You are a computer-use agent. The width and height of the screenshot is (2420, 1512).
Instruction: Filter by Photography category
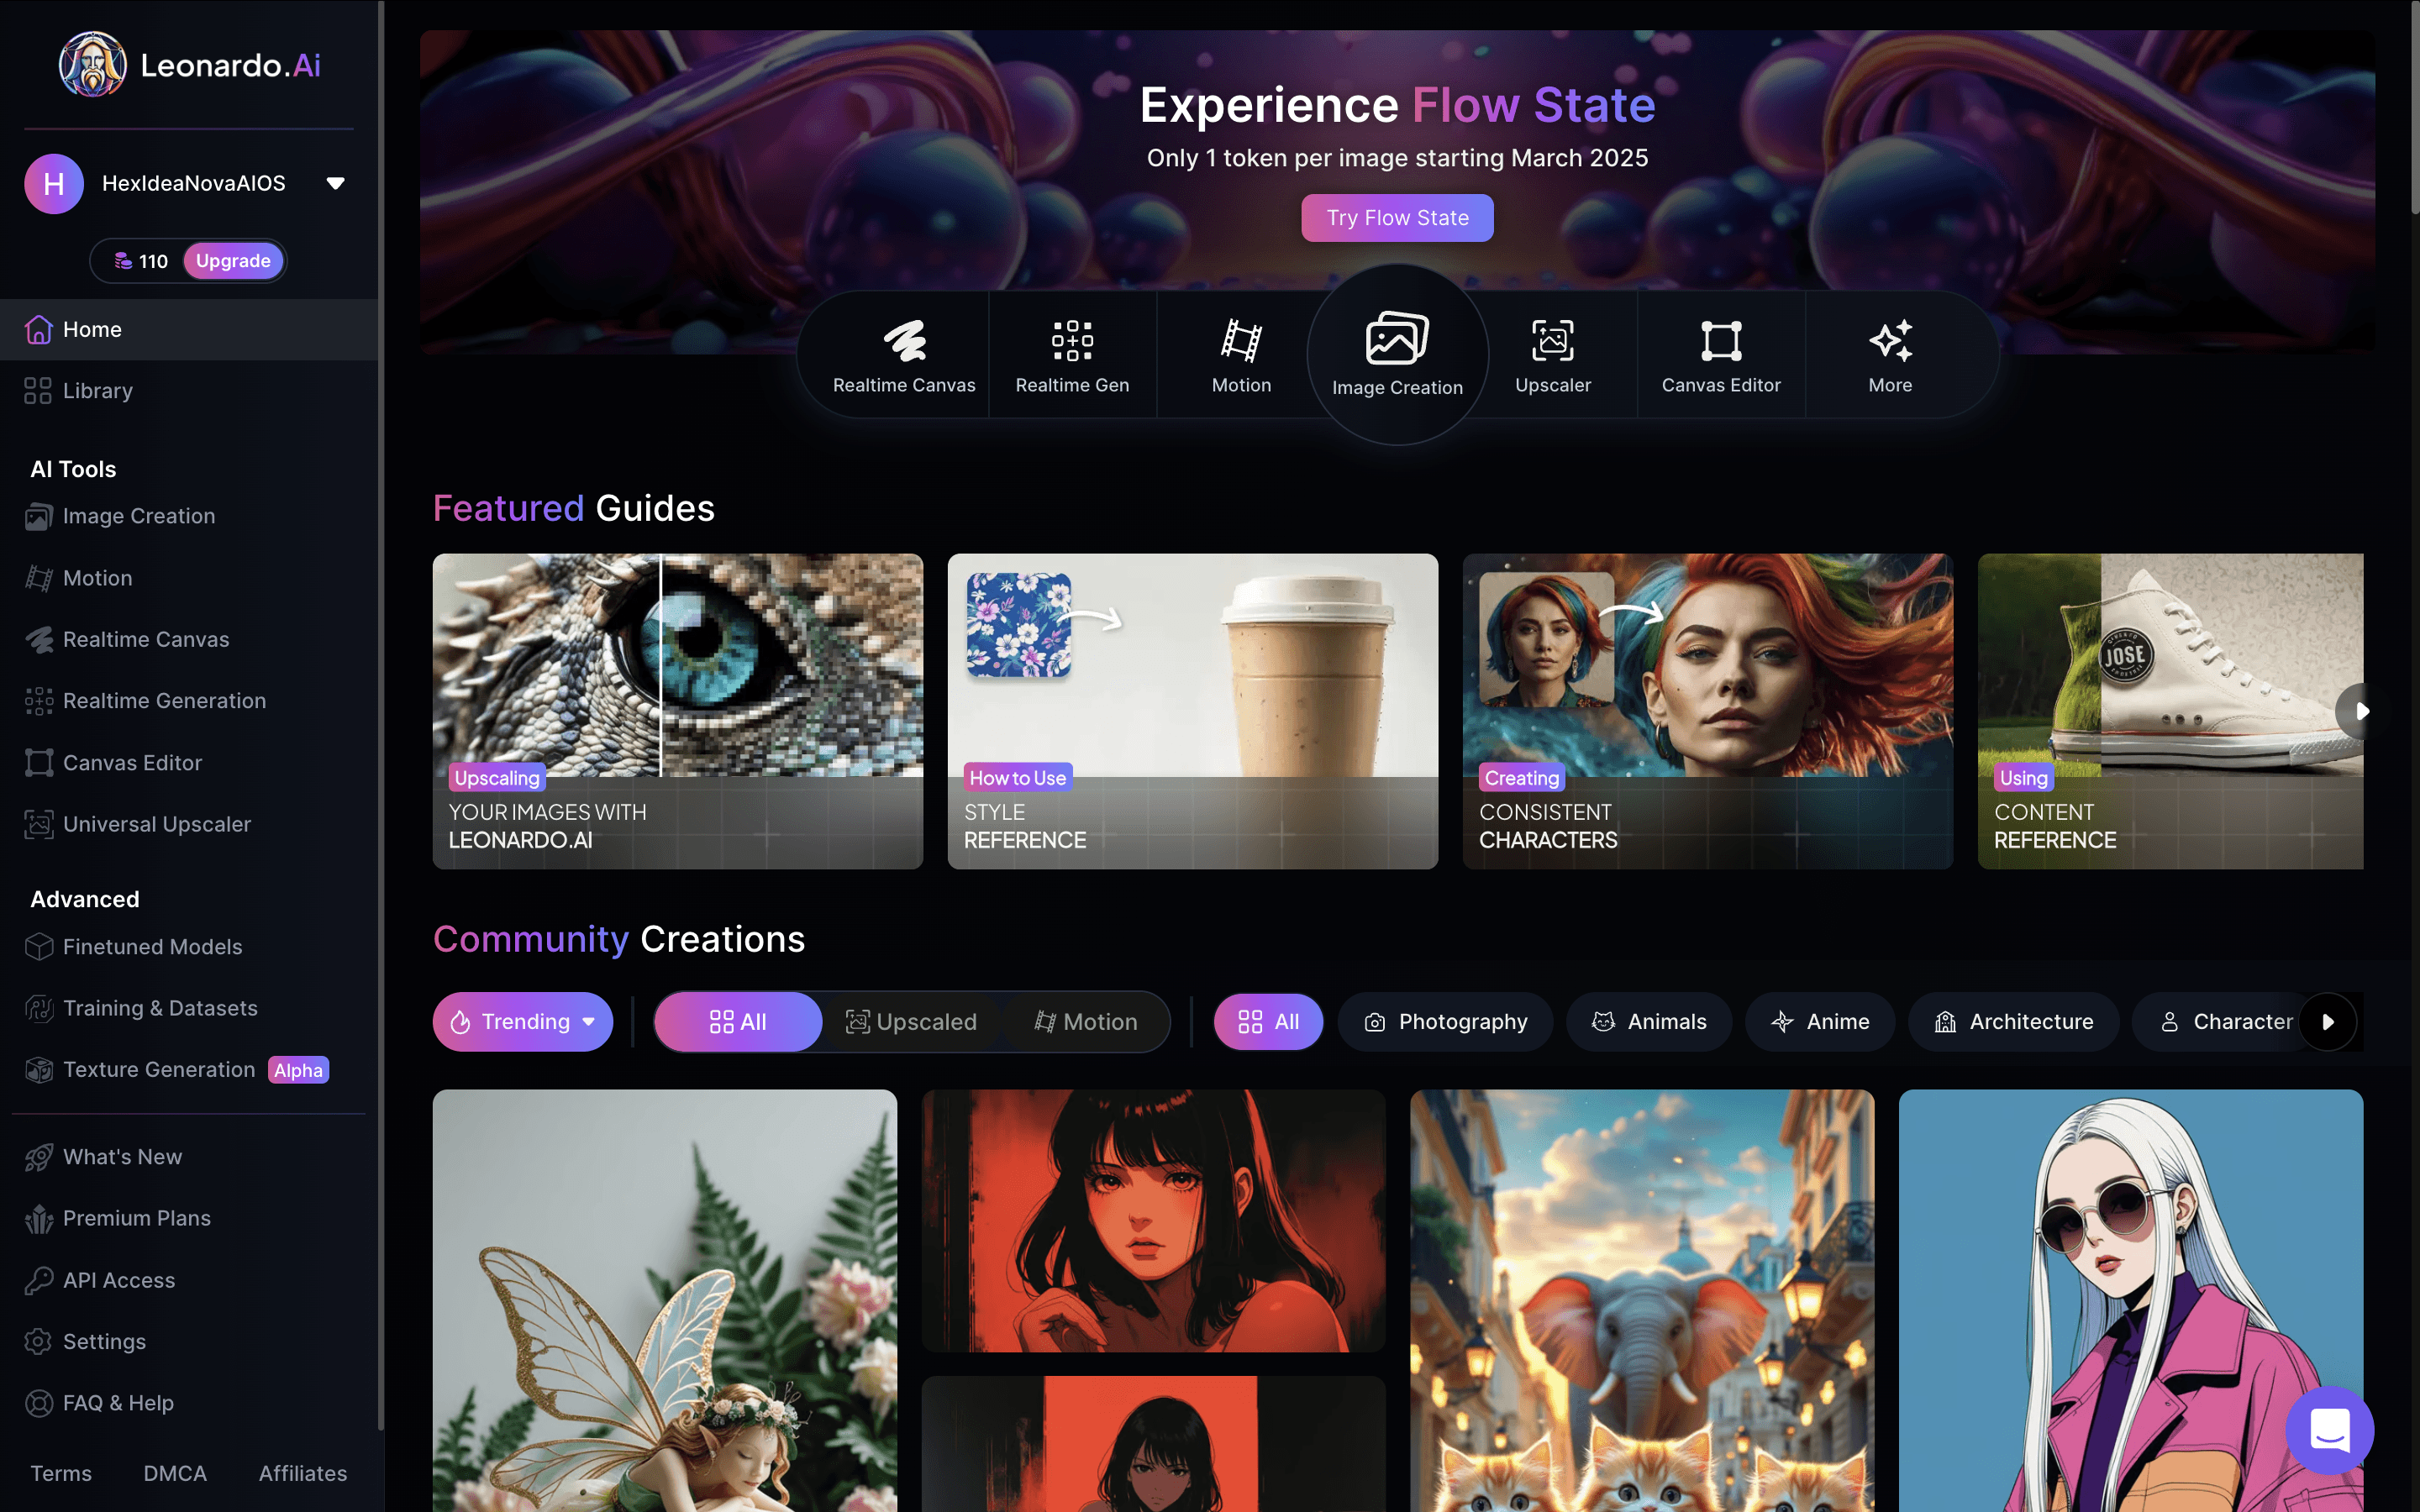pyautogui.click(x=1445, y=1022)
